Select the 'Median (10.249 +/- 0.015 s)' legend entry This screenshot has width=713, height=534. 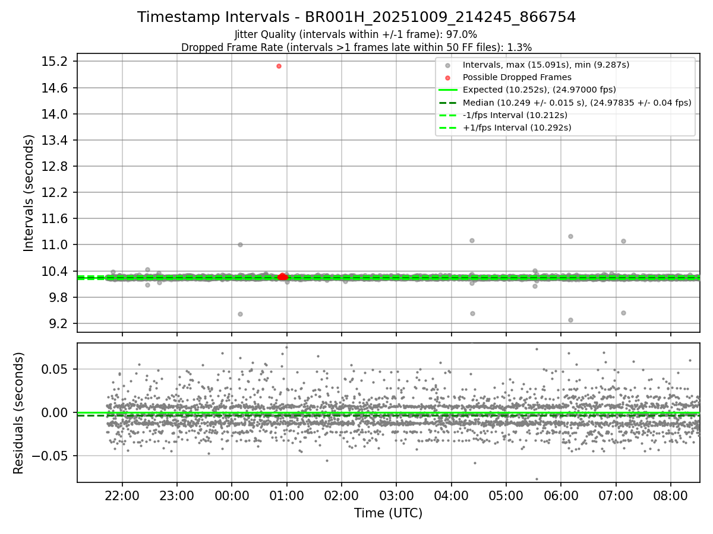click(577, 103)
